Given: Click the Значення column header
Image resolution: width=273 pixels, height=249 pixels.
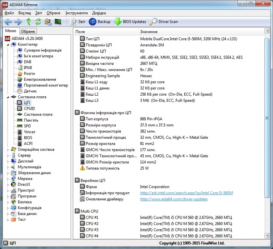Looking at the screenshot, I should [201, 32].
